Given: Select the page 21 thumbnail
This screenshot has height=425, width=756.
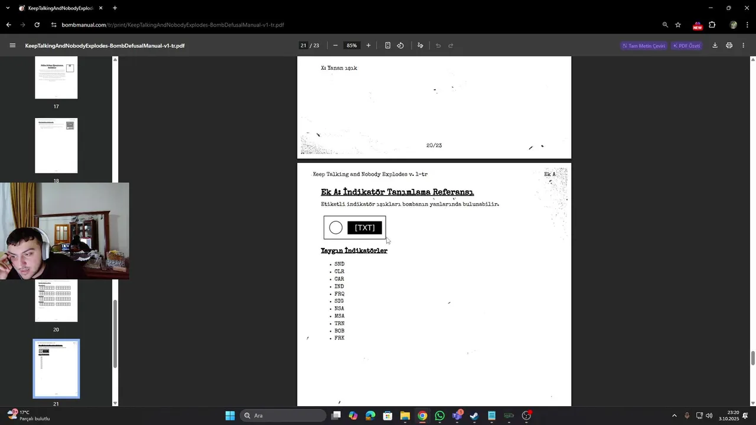Looking at the screenshot, I should coord(56,369).
